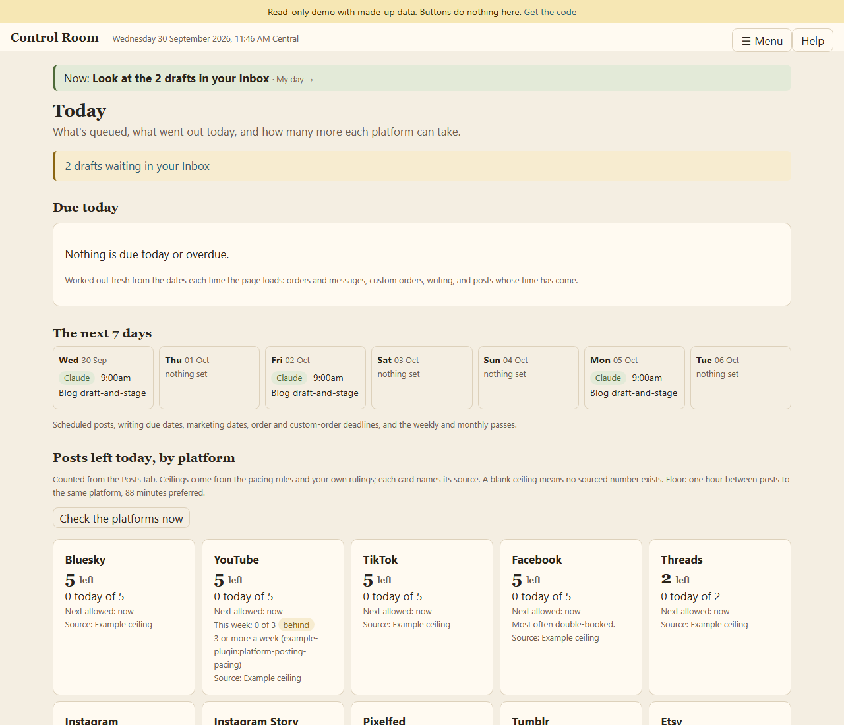Click Blog draft-and-stage under Mon 05 Oct
Image resolution: width=844 pixels, height=725 pixels.
click(634, 393)
